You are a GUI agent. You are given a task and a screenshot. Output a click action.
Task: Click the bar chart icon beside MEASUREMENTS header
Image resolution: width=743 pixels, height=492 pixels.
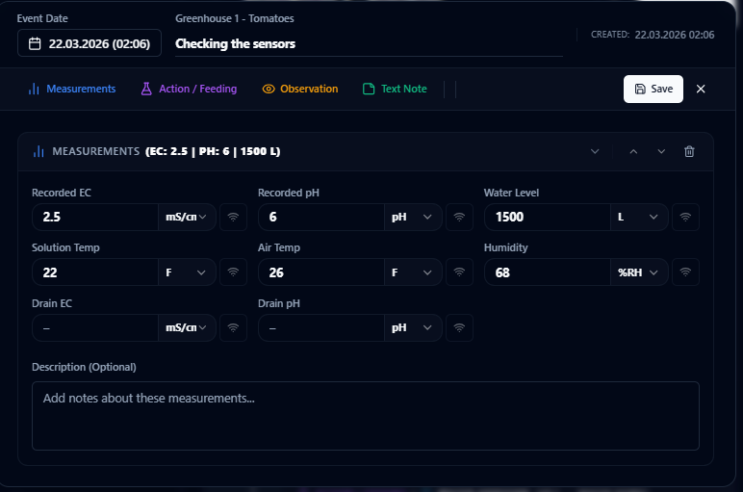click(x=38, y=151)
